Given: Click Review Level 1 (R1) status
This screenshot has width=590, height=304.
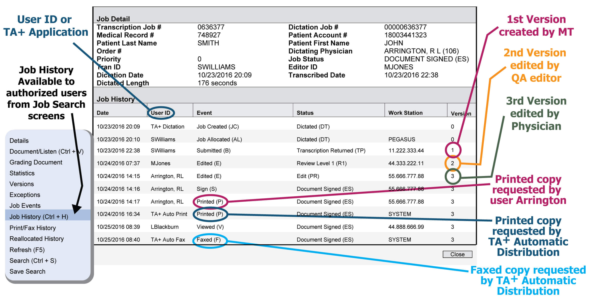Looking at the screenshot, I should (x=321, y=163).
